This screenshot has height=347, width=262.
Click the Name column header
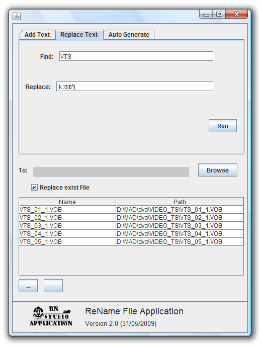(x=67, y=202)
